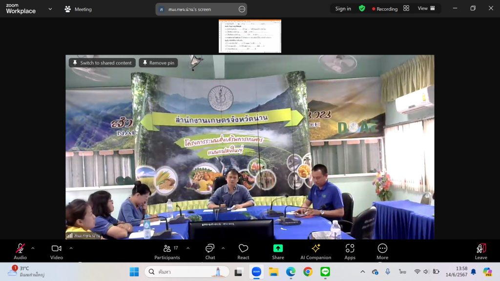Open the View layout menu
Screen dimensions: 500x281
point(426,8)
